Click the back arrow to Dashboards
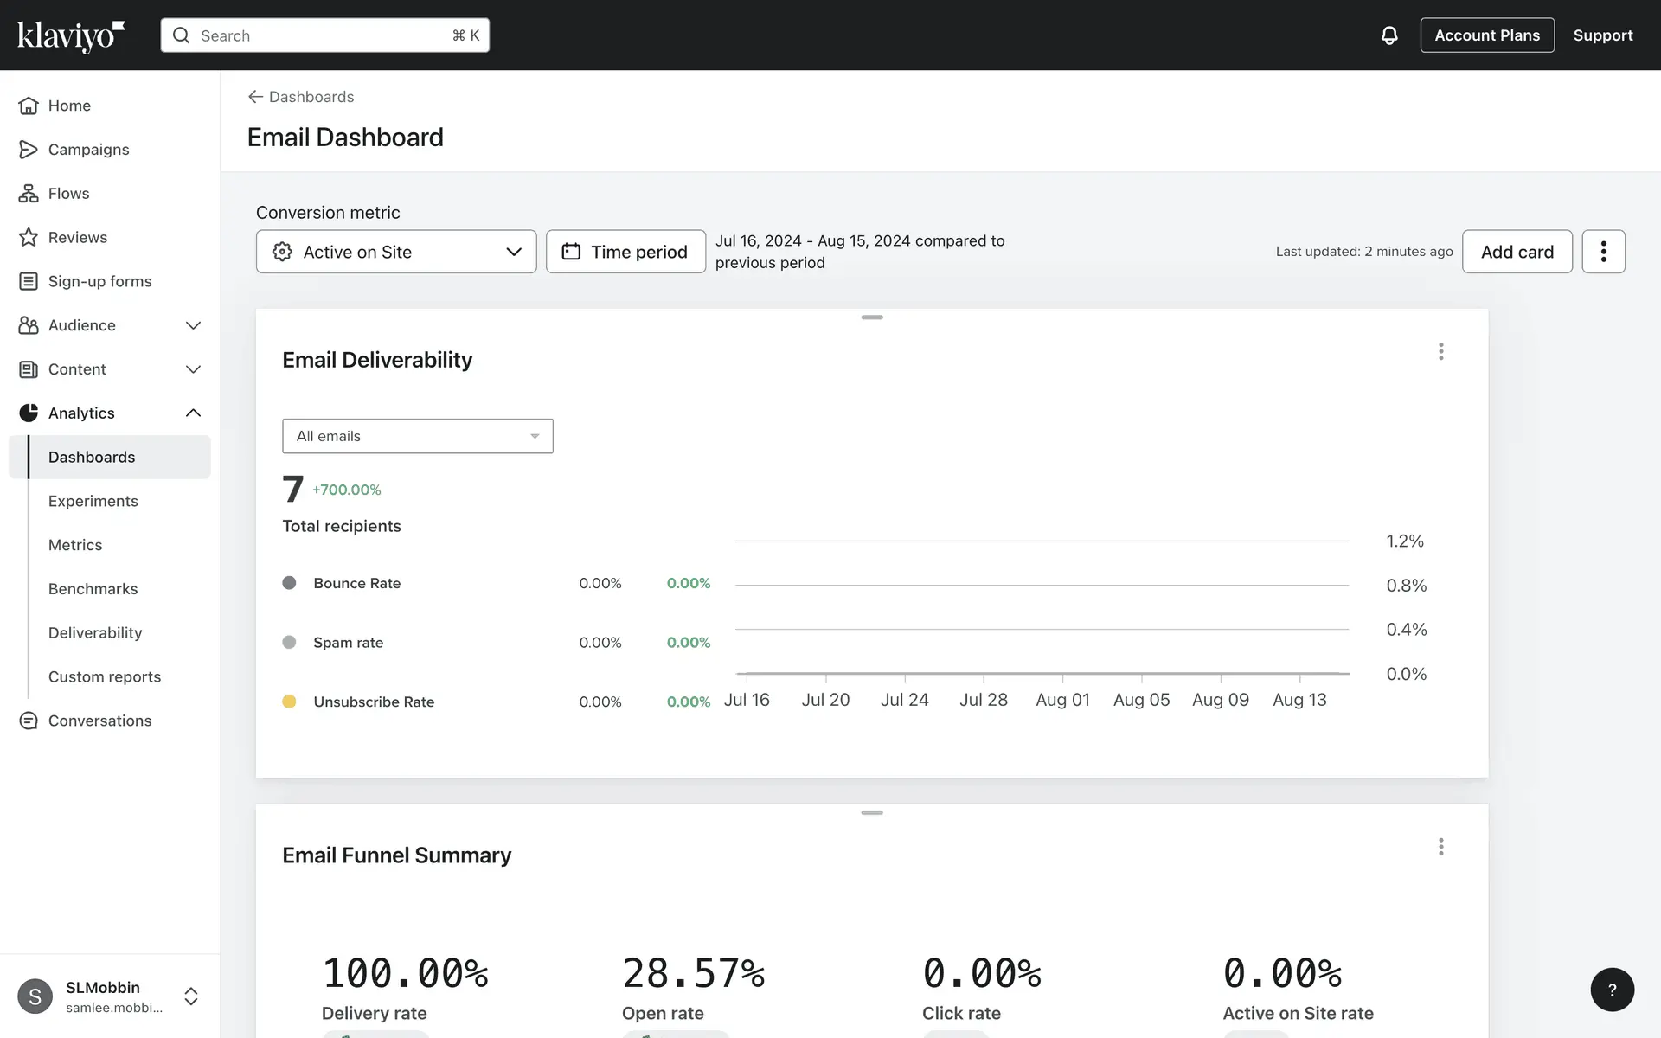This screenshot has width=1661, height=1038. (255, 97)
